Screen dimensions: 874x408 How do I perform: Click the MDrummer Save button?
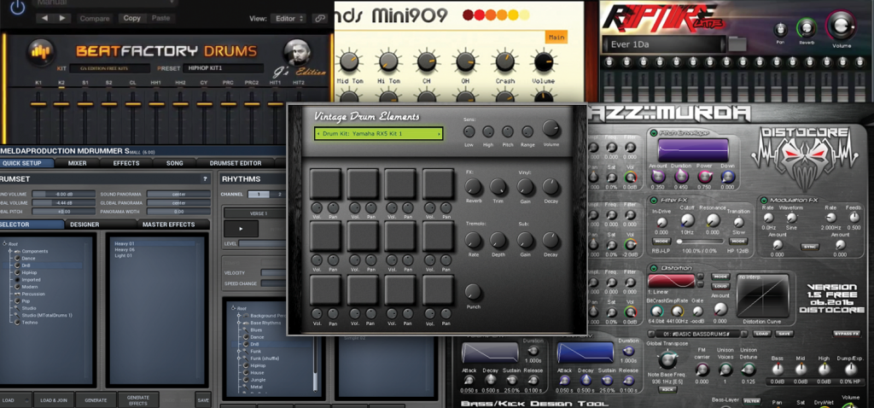[x=203, y=399]
